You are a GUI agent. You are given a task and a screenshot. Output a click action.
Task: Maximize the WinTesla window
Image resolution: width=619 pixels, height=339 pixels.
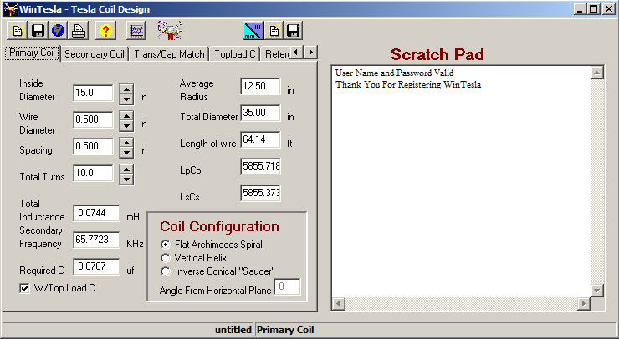(593, 9)
